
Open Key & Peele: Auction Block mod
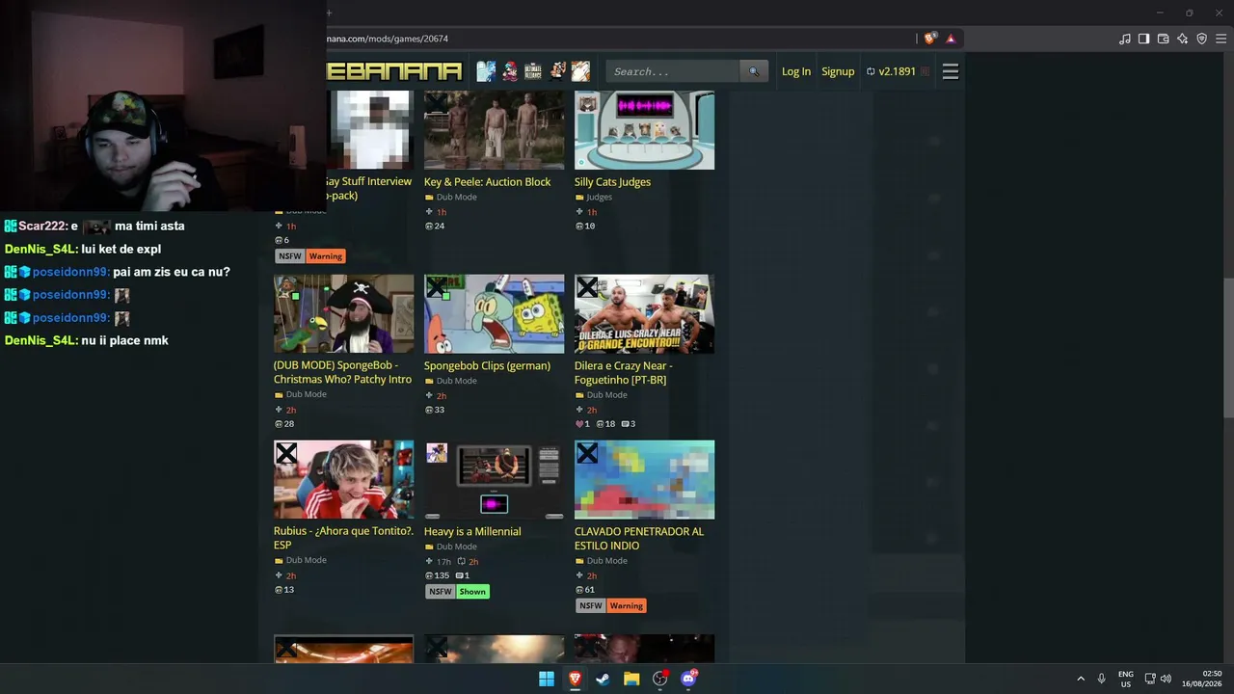(x=488, y=182)
